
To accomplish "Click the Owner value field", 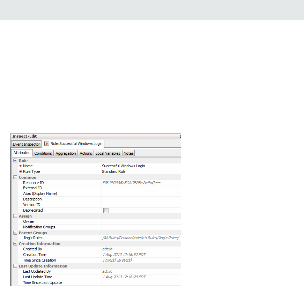I will coord(141,222).
